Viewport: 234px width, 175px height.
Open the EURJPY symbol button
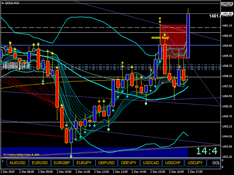point(84,163)
